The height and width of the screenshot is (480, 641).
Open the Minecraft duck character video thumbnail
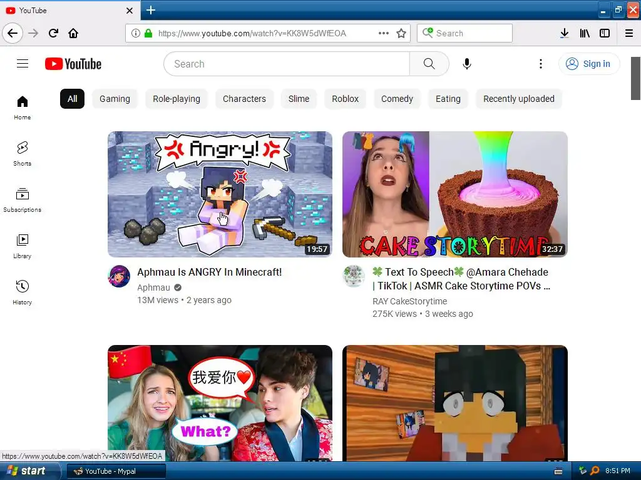(455, 403)
